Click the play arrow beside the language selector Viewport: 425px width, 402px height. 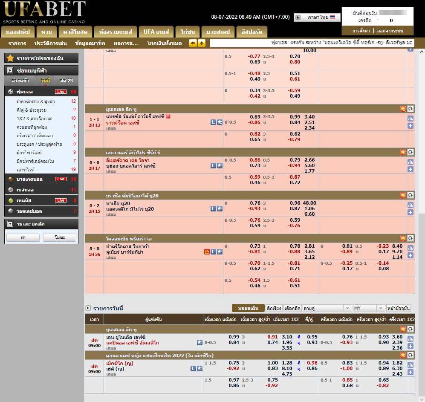298,17
